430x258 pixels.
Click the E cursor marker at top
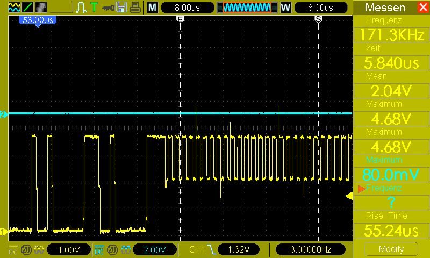pyautogui.click(x=180, y=19)
